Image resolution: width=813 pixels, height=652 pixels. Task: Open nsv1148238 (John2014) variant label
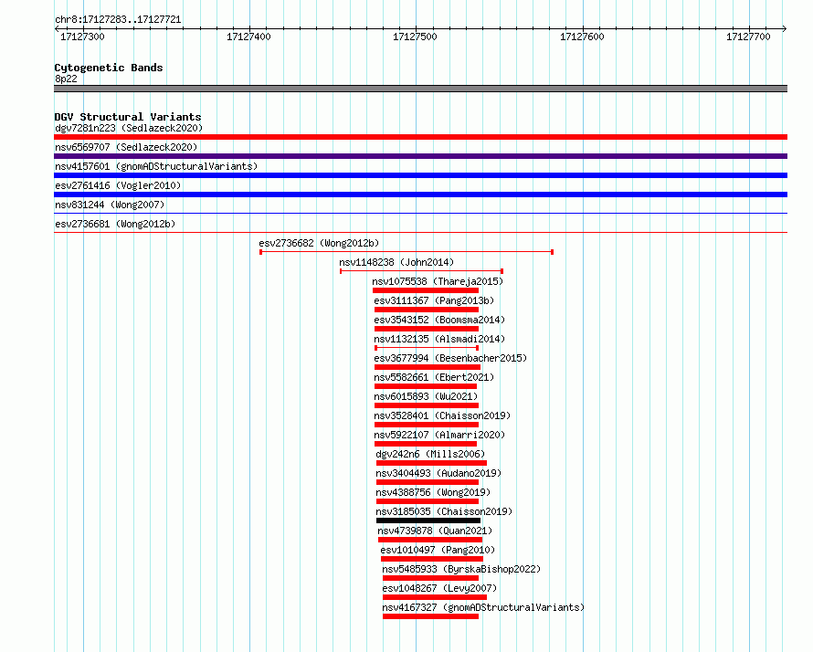(x=396, y=262)
